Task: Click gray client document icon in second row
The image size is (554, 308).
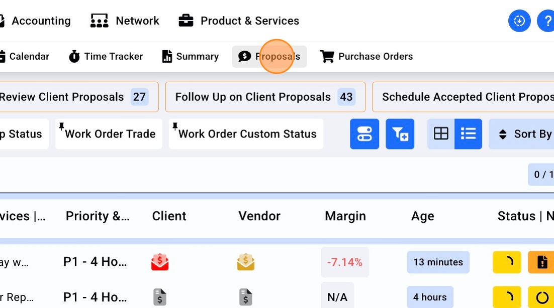Action: 160,297
